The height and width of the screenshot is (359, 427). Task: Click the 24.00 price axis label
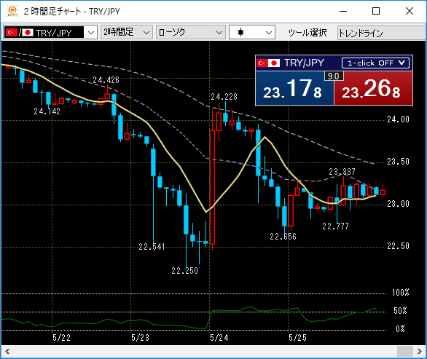(x=398, y=119)
